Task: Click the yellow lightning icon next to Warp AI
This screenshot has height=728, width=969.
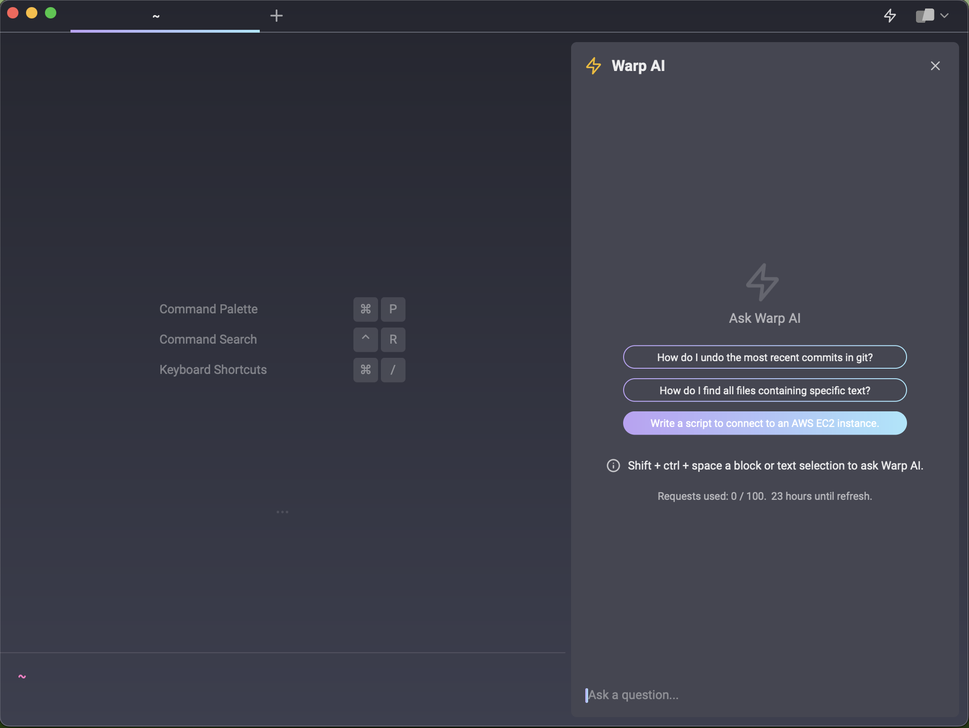Action: [x=593, y=66]
